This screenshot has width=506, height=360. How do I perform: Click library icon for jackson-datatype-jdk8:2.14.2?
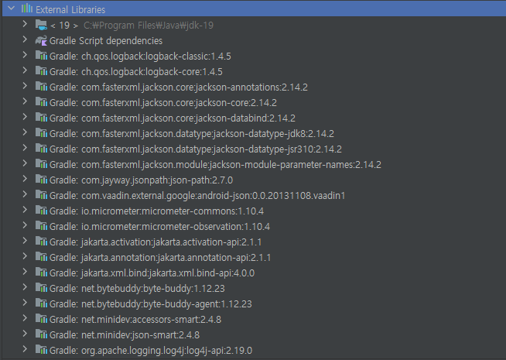pyautogui.click(x=41, y=133)
